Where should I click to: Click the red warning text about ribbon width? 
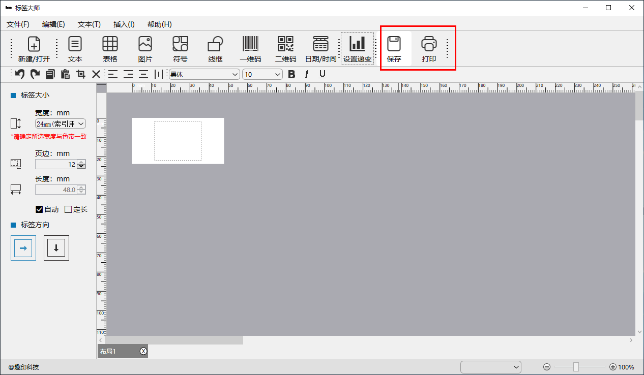[x=49, y=136]
